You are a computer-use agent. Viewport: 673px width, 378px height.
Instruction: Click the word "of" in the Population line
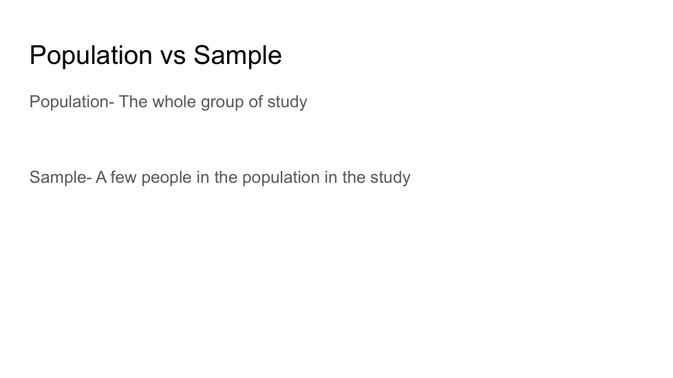point(256,102)
